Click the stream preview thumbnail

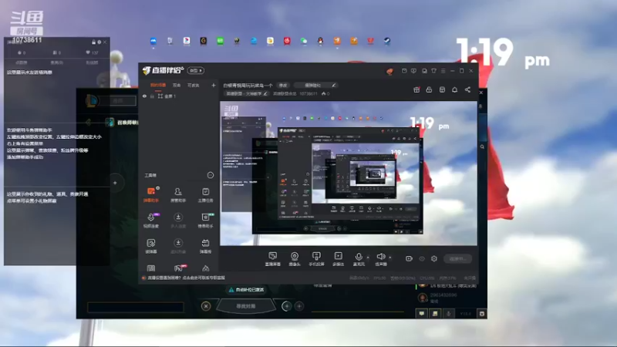(349, 173)
